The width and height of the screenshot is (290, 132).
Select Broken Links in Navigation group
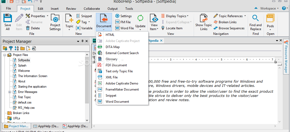coord(225,22)
